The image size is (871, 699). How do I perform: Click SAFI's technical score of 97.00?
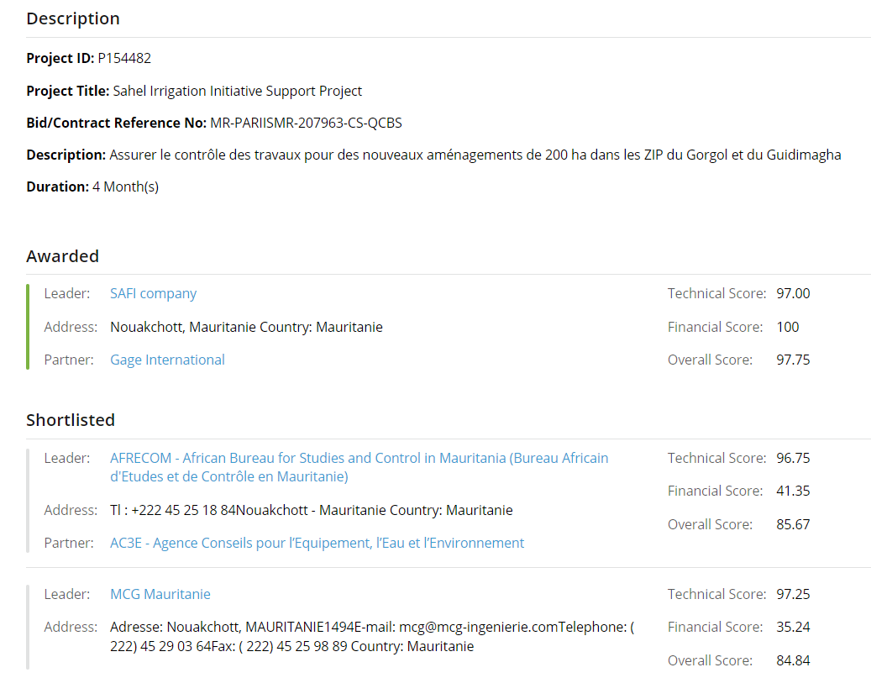pyautogui.click(x=793, y=293)
